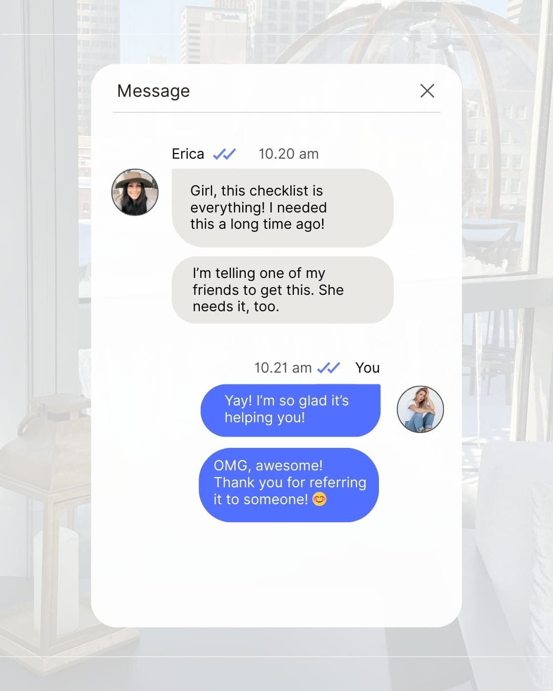This screenshot has width=553, height=691.
Task: Select the 'Yay! I'm so glad' message bubble
Action: click(290, 410)
